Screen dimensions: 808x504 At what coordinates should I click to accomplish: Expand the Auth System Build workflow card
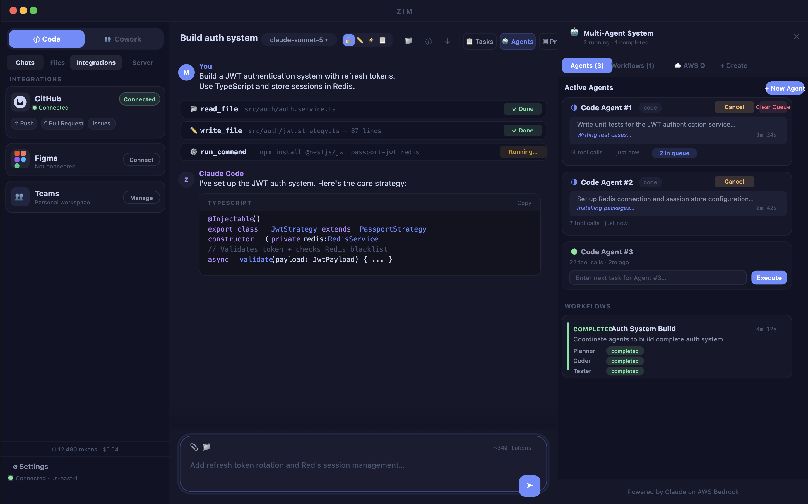tap(677, 347)
